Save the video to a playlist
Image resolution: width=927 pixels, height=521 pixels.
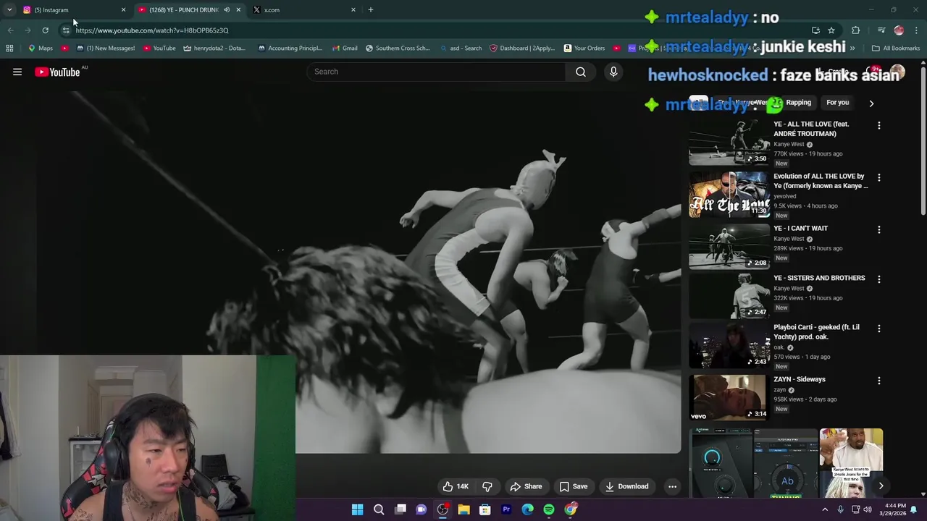coord(574,486)
